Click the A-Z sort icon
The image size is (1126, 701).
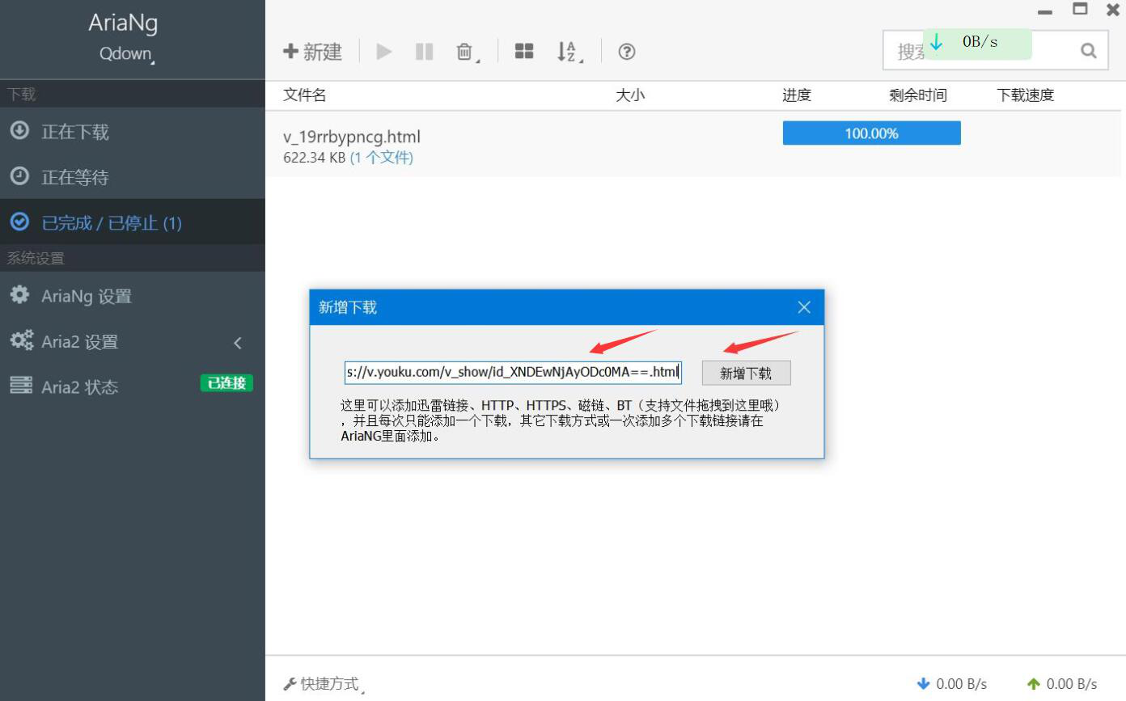[568, 50]
